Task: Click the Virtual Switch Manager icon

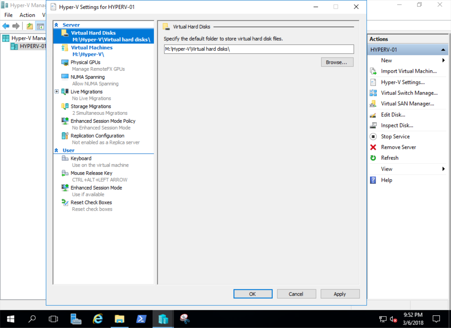Action: click(373, 93)
